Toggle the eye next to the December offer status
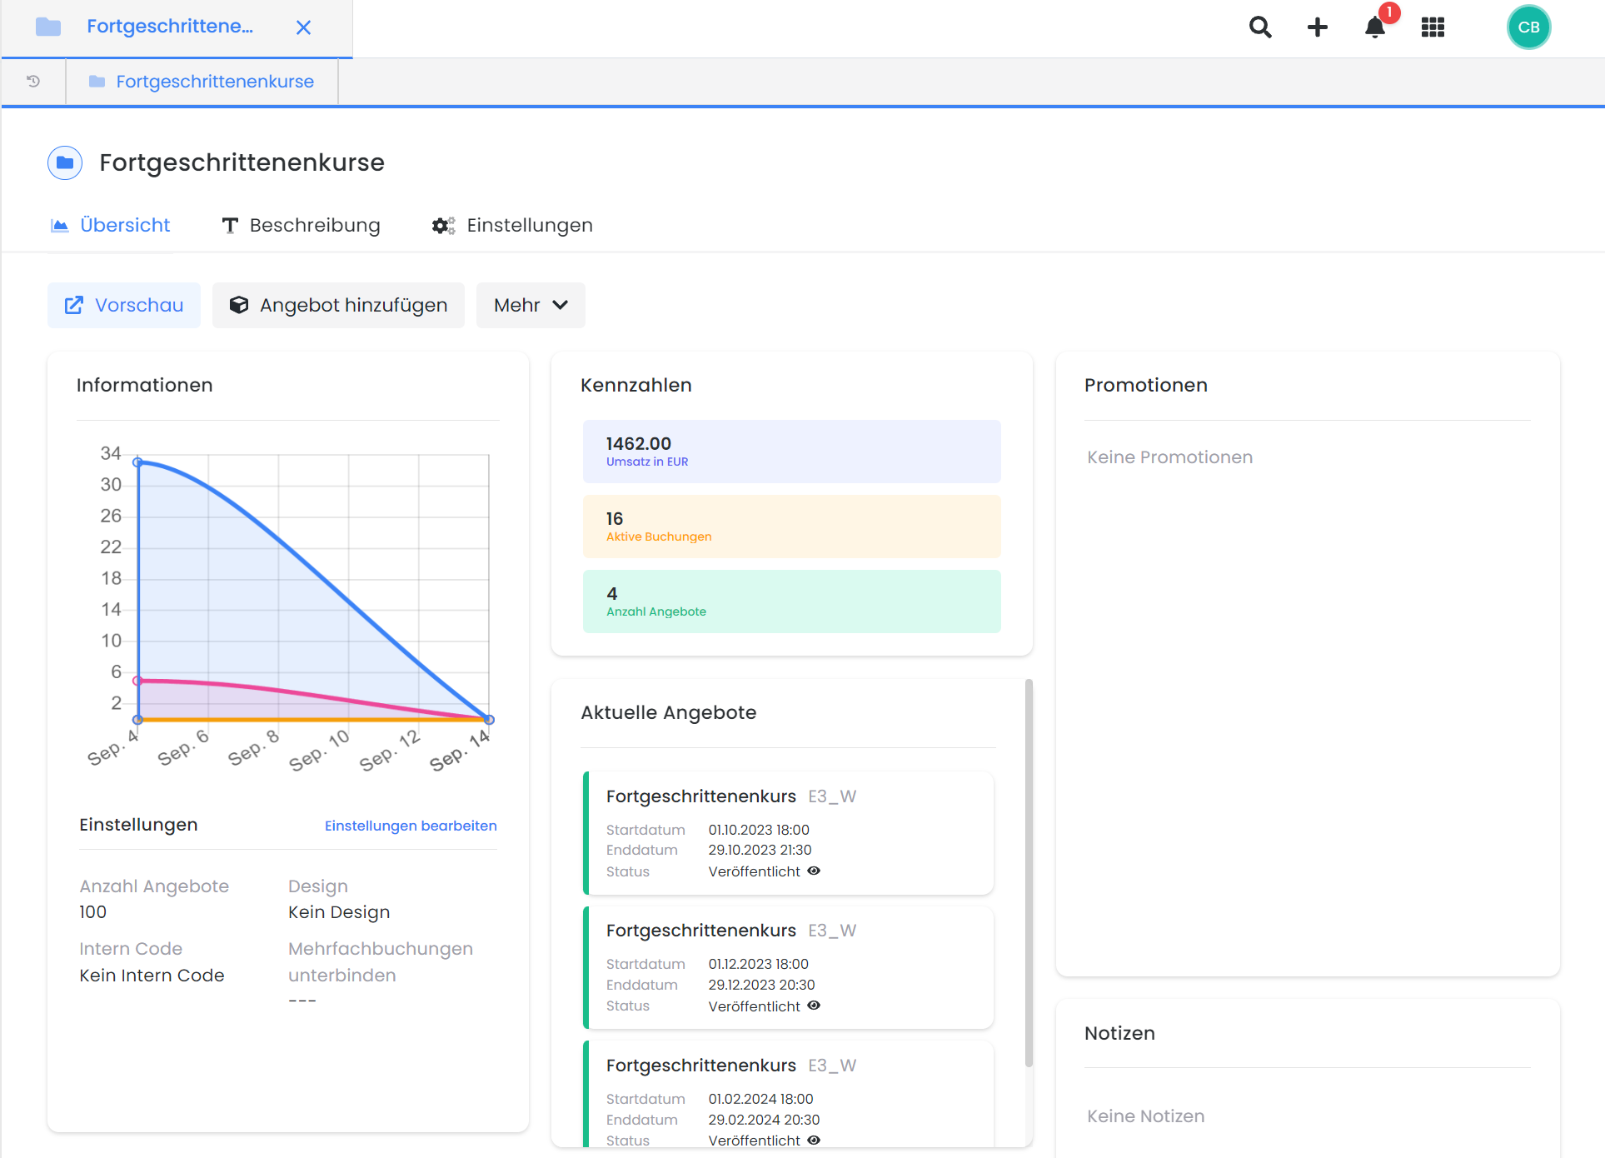This screenshot has height=1158, width=1605. (x=814, y=1006)
